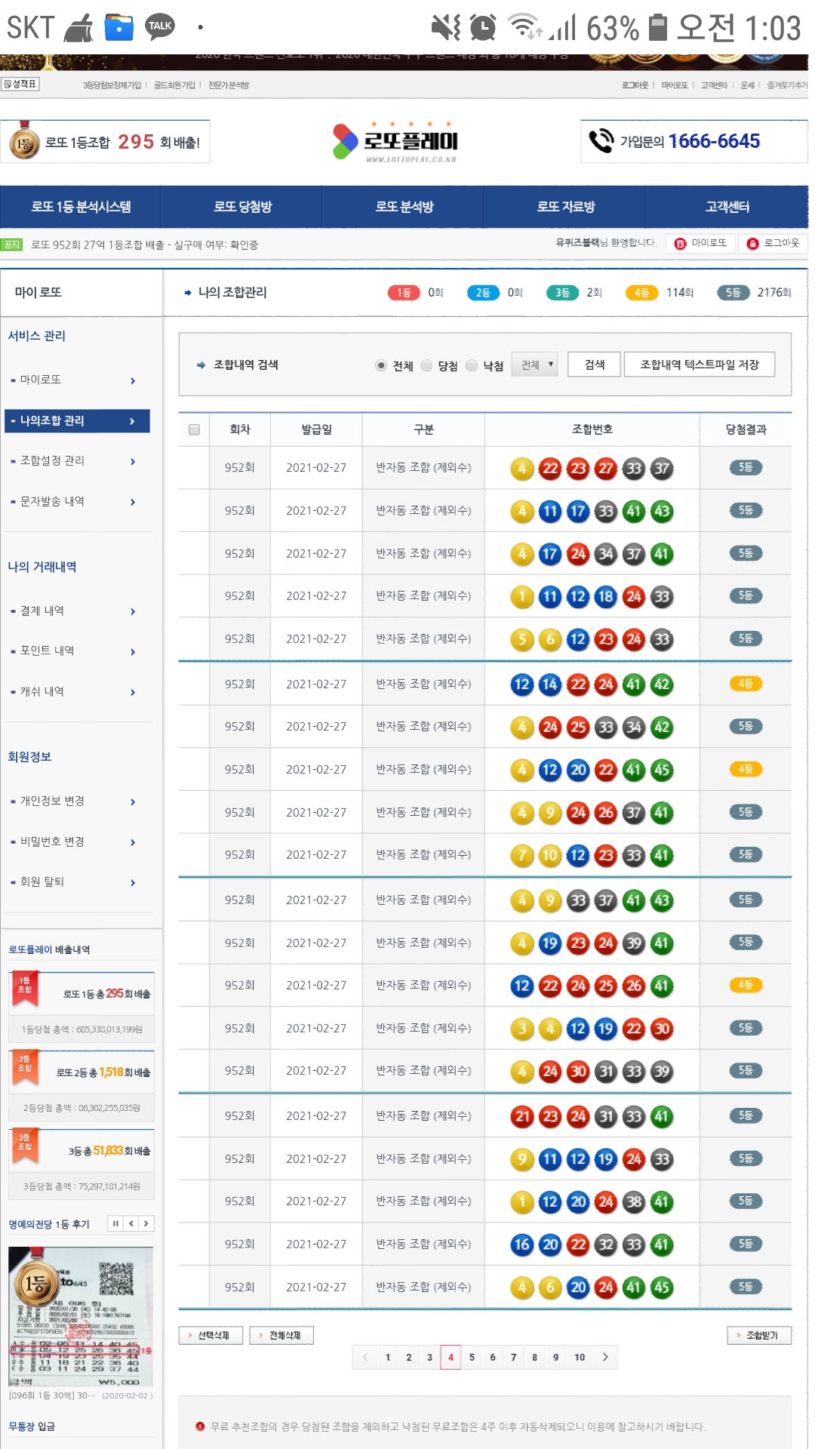Screen dimensions: 815x1449
Task: Tap the 1등 gold medal banner icon
Action: coord(24,142)
